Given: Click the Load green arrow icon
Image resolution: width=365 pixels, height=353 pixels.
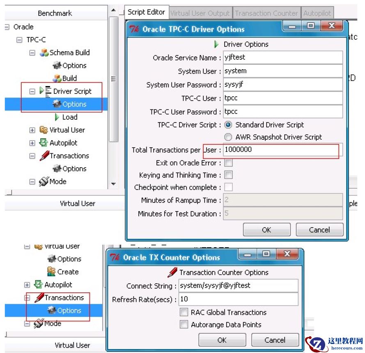Looking at the screenshot, I should 57,117.
